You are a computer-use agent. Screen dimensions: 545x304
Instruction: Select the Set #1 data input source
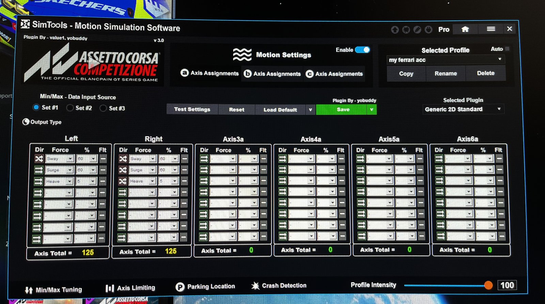[x=36, y=107]
